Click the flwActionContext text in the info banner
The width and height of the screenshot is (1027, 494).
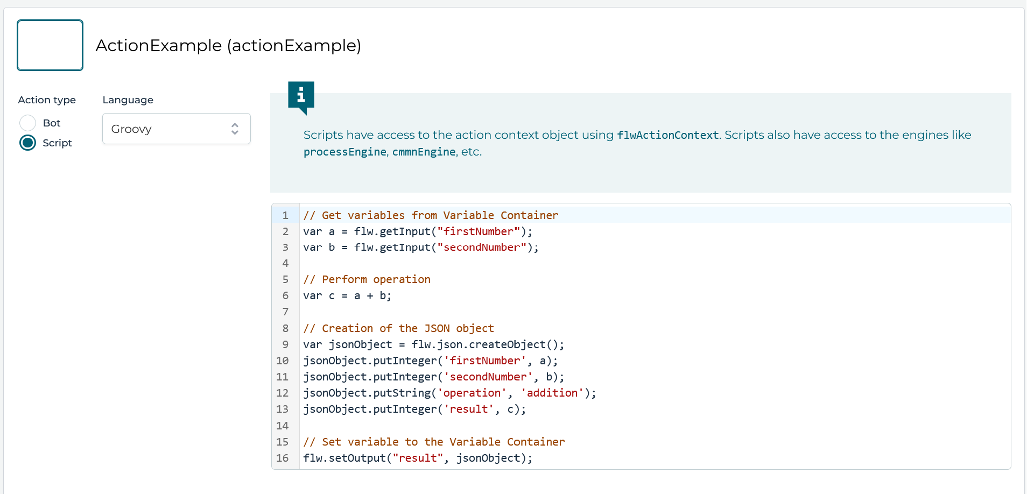[x=667, y=135]
